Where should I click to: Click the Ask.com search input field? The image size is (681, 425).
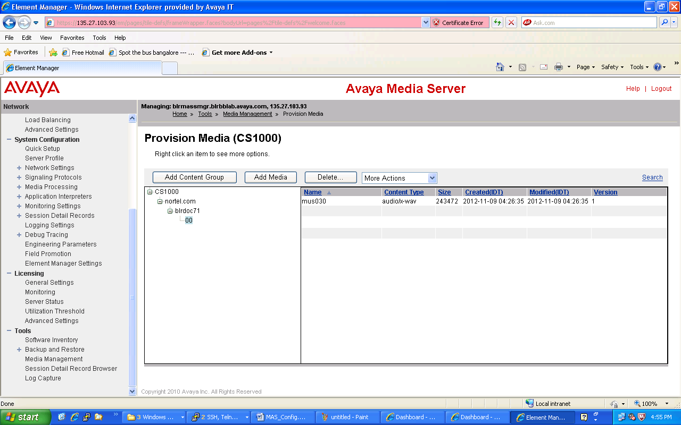coord(589,22)
